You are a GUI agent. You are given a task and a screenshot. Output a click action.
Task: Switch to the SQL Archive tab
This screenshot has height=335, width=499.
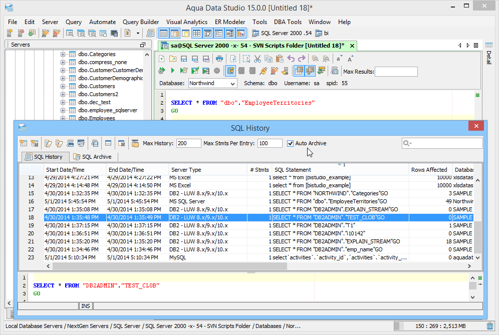pyautogui.click(x=93, y=157)
